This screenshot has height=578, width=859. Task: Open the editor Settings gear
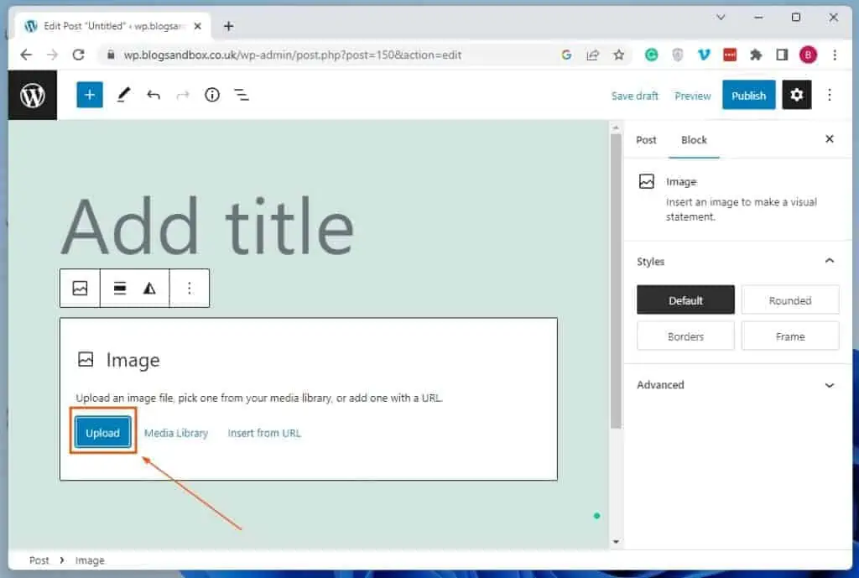pyautogui.click(x=795, y=95)
